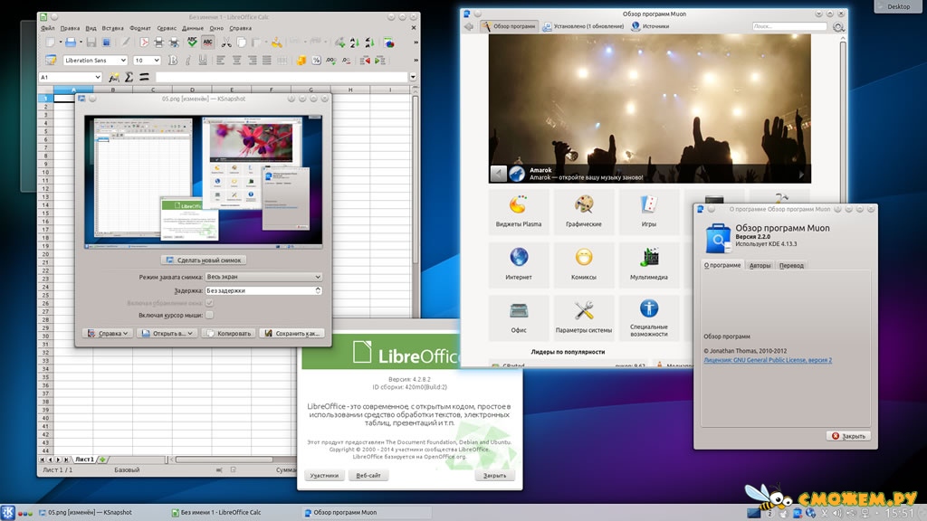927x521 pixels.
Task: Toggle Italic formatting in Calc
Action: click(188, 61)
